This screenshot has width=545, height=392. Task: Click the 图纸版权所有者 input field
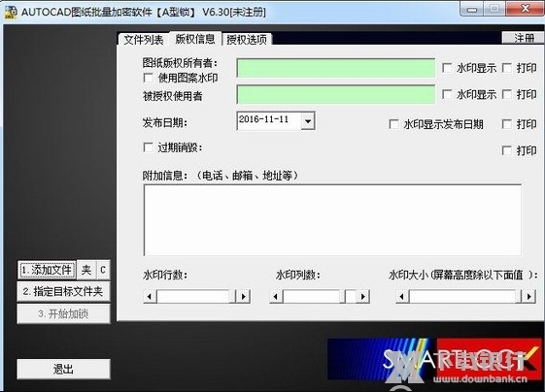(336, 68)
